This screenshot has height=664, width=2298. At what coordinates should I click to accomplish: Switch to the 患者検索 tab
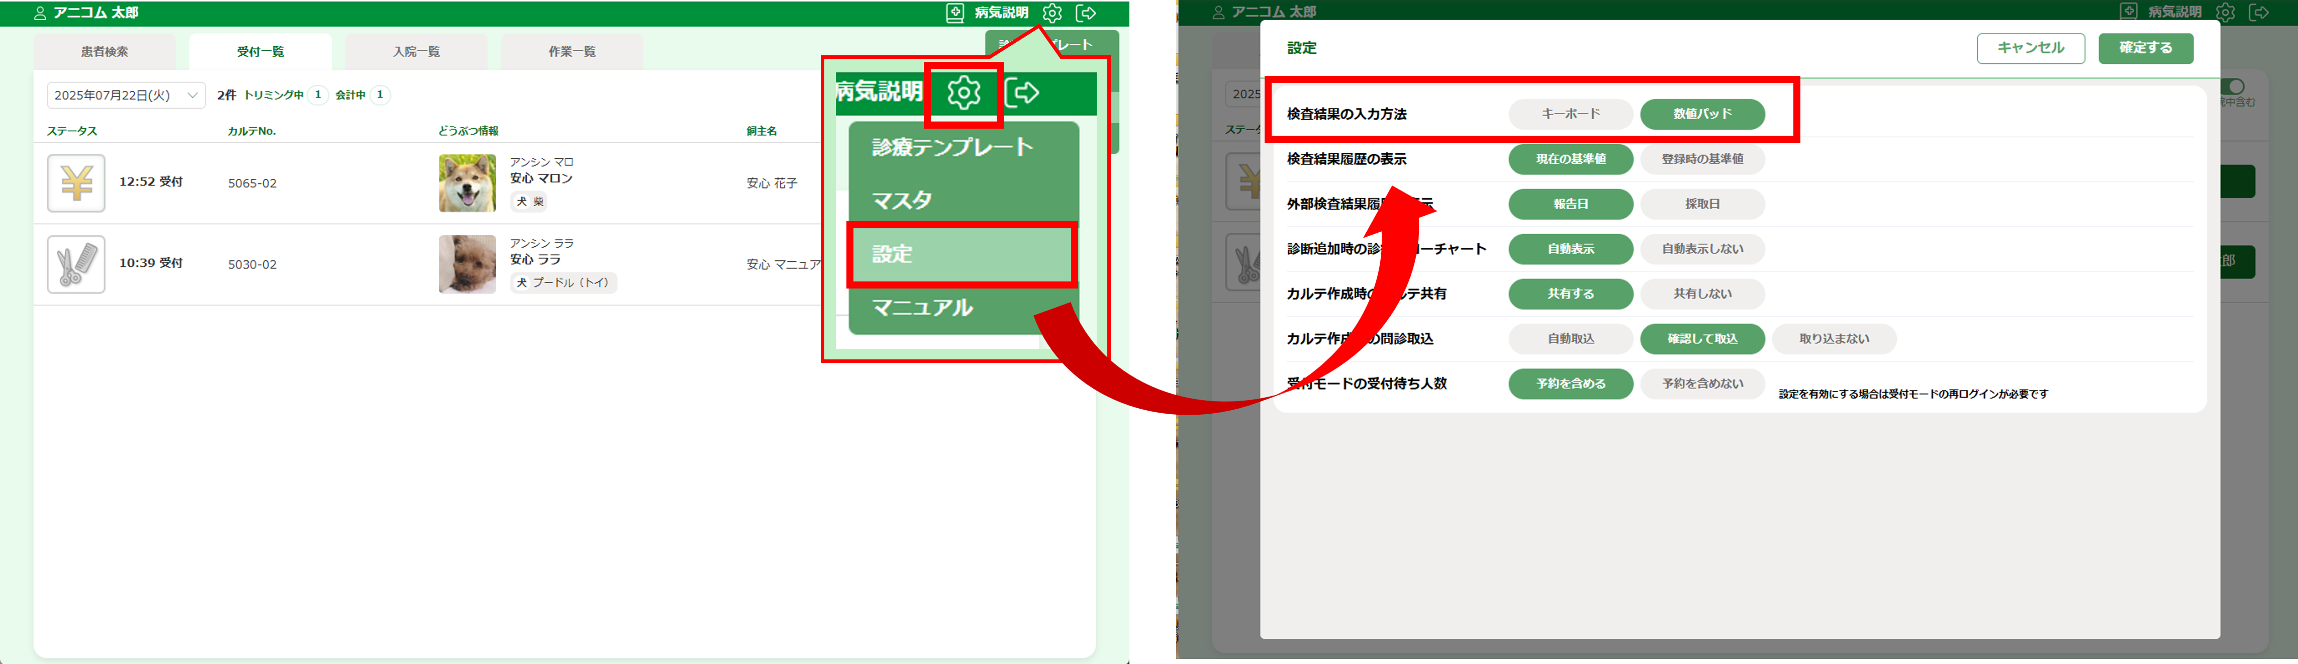pos(105,52)
